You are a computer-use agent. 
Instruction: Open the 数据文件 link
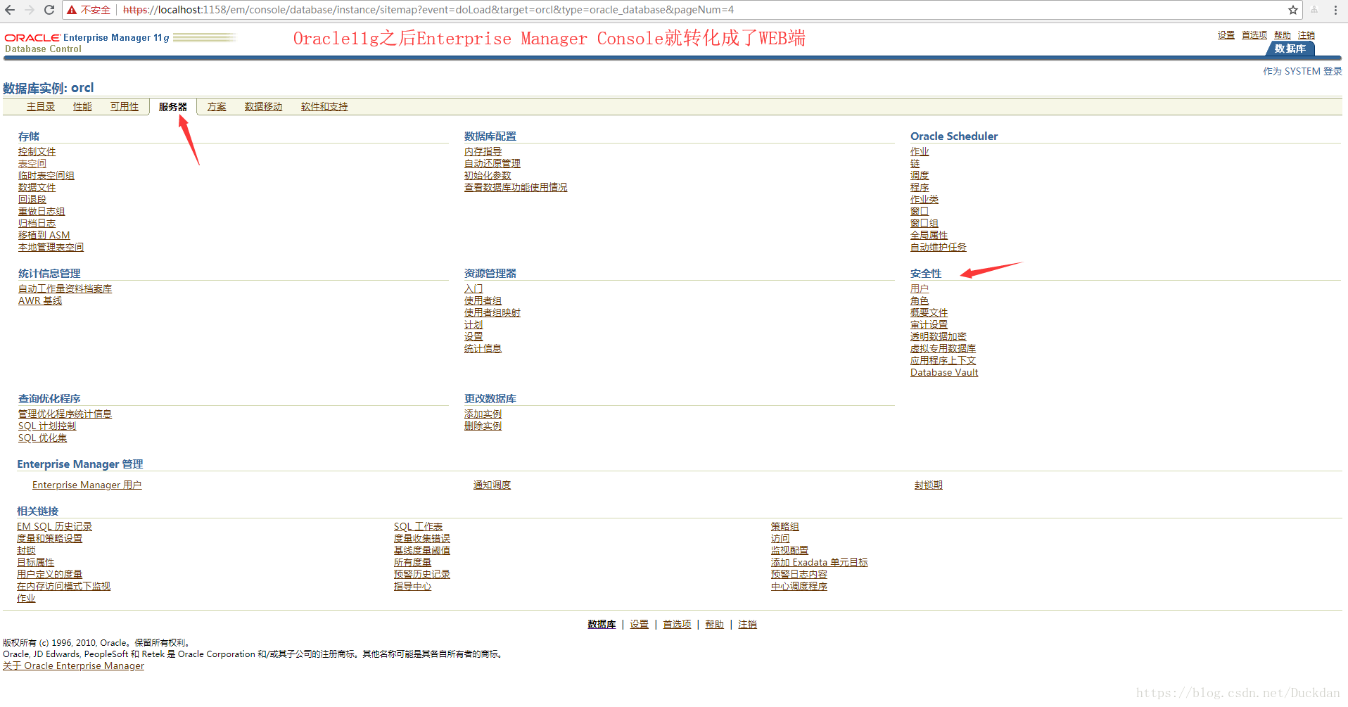coord(37,188)
